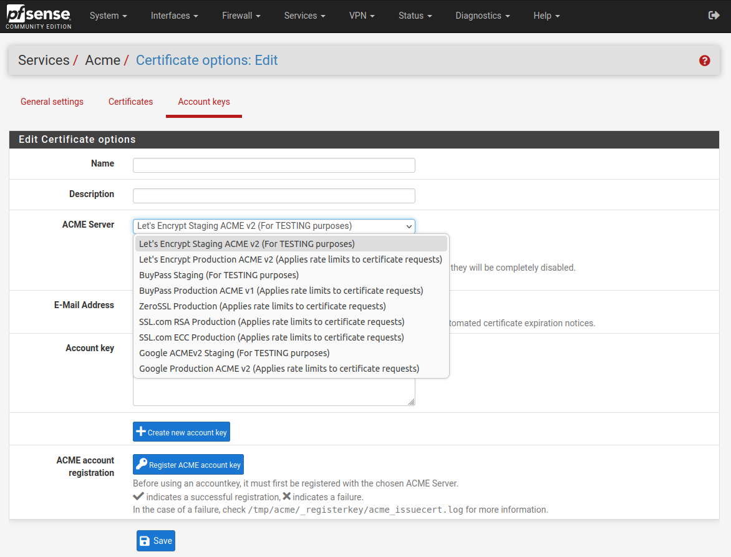The height and width of the screenshot is (557, 731).
Task: Select SSL.com ECC Production option
Action: click(x=291, y=337)
